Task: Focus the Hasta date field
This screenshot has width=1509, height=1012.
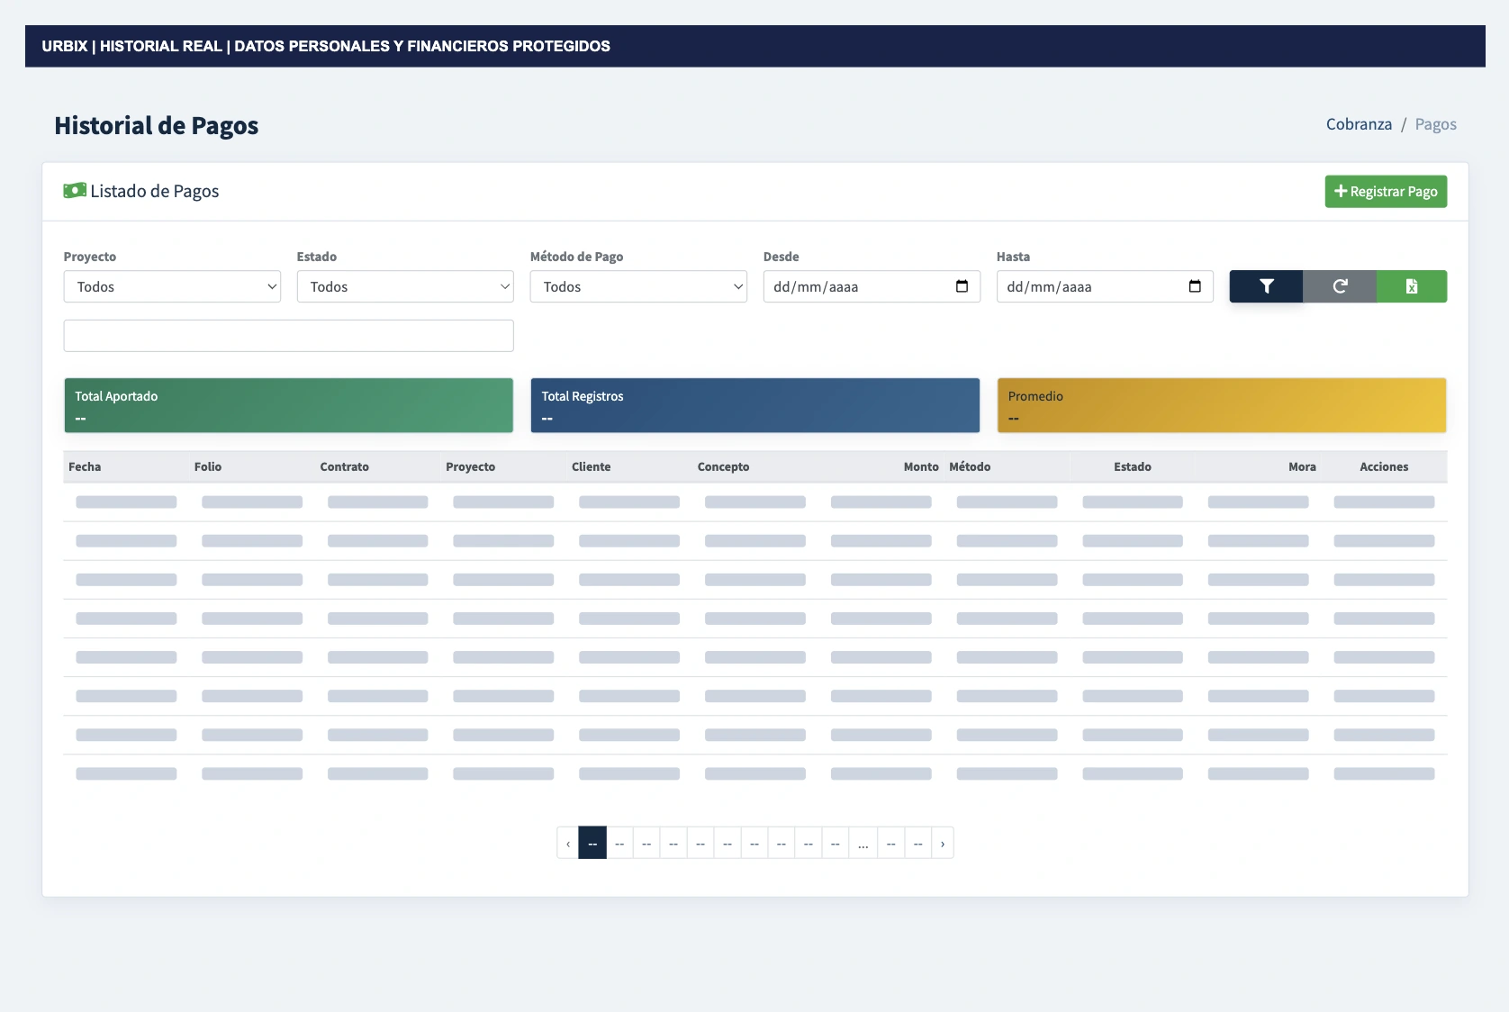Action: [x=1105, y=286]
